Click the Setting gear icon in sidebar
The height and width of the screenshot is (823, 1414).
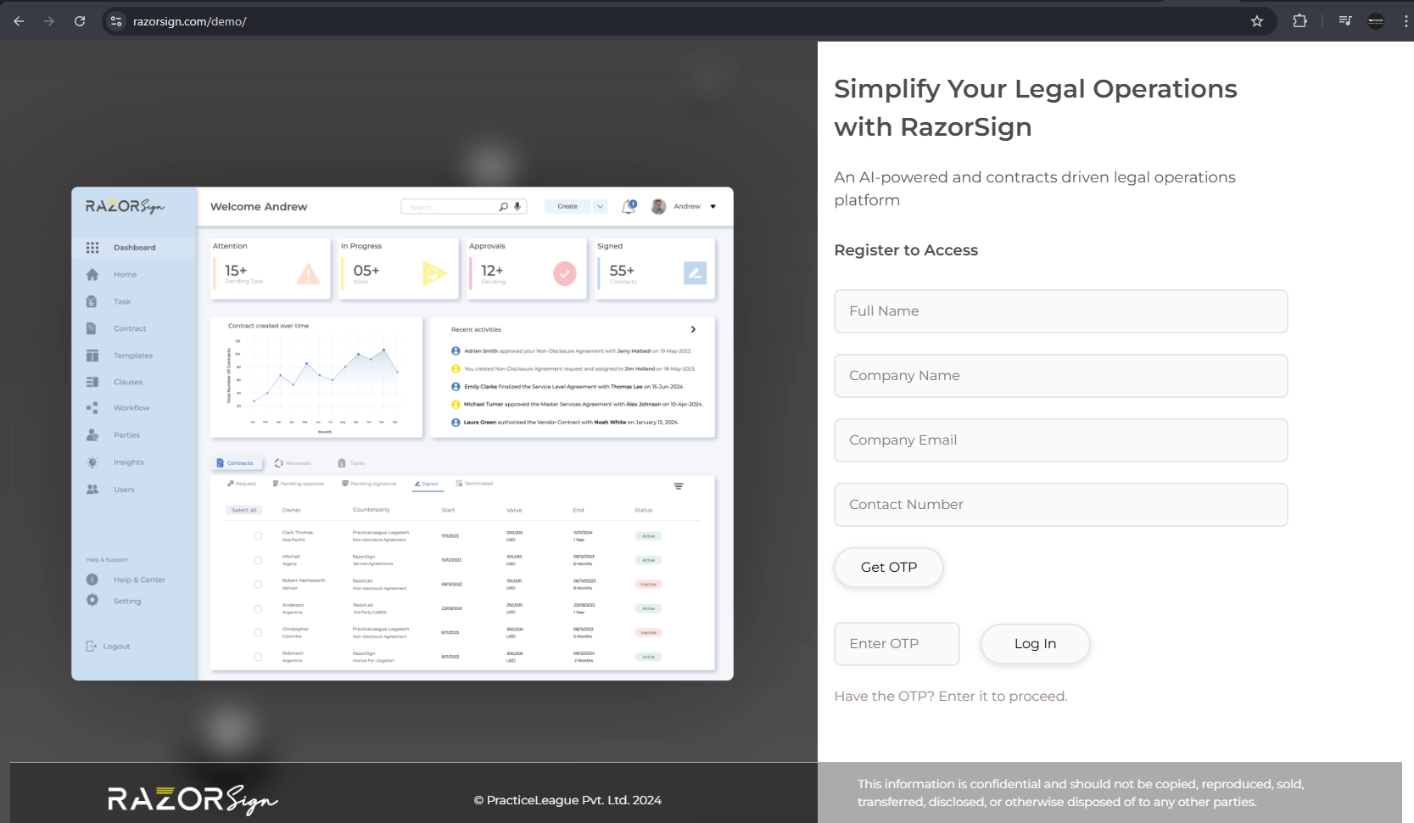92,601
